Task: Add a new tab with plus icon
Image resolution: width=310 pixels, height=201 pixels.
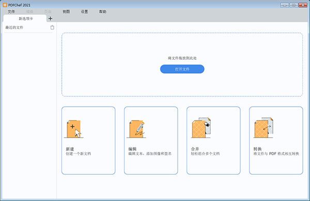Action: pos(51,19)
